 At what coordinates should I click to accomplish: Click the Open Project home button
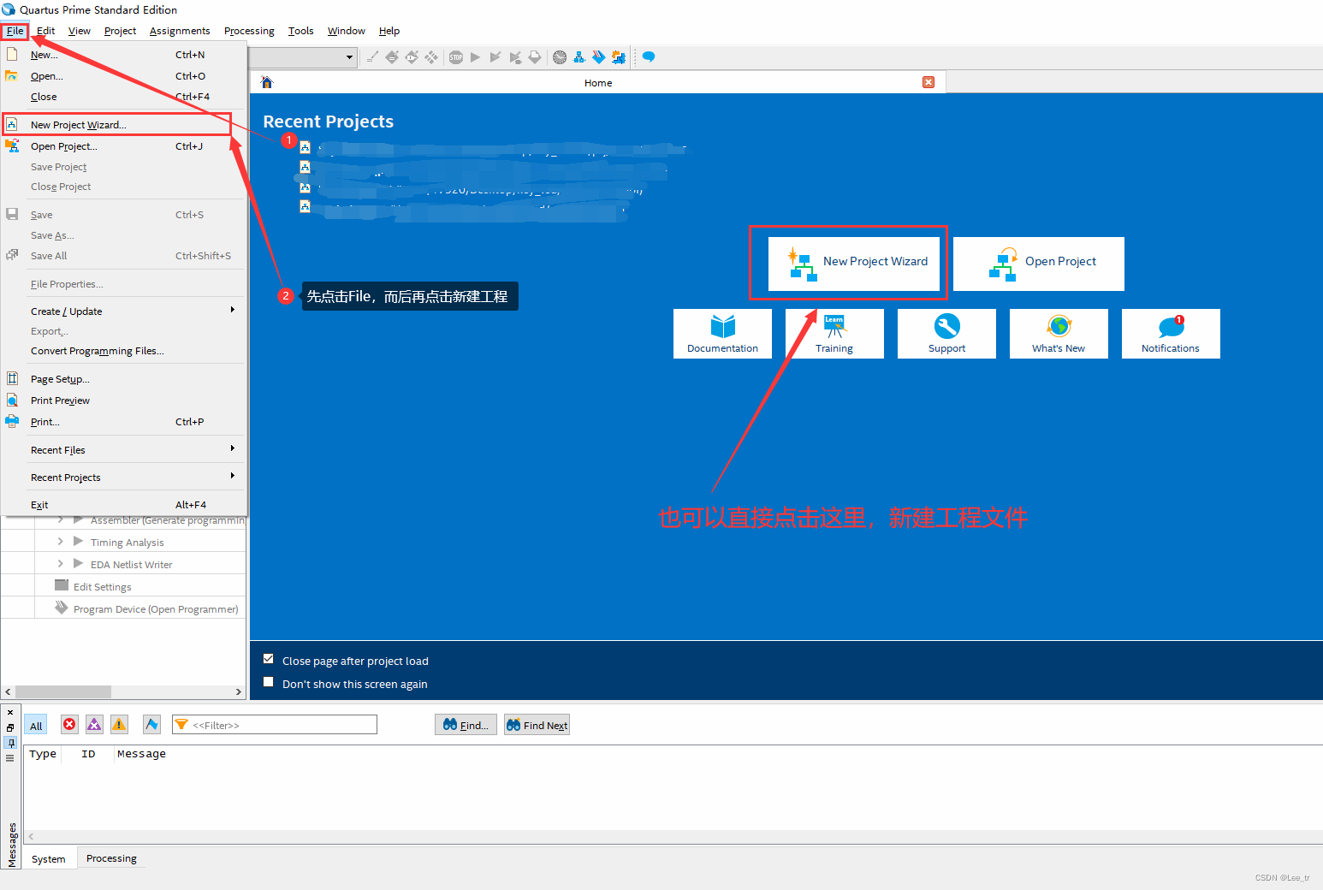click(1038, 264)
